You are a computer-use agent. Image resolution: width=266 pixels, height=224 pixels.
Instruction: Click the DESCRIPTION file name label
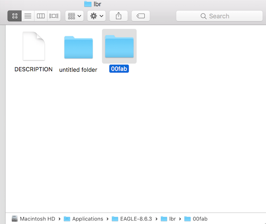pos(34,69)
